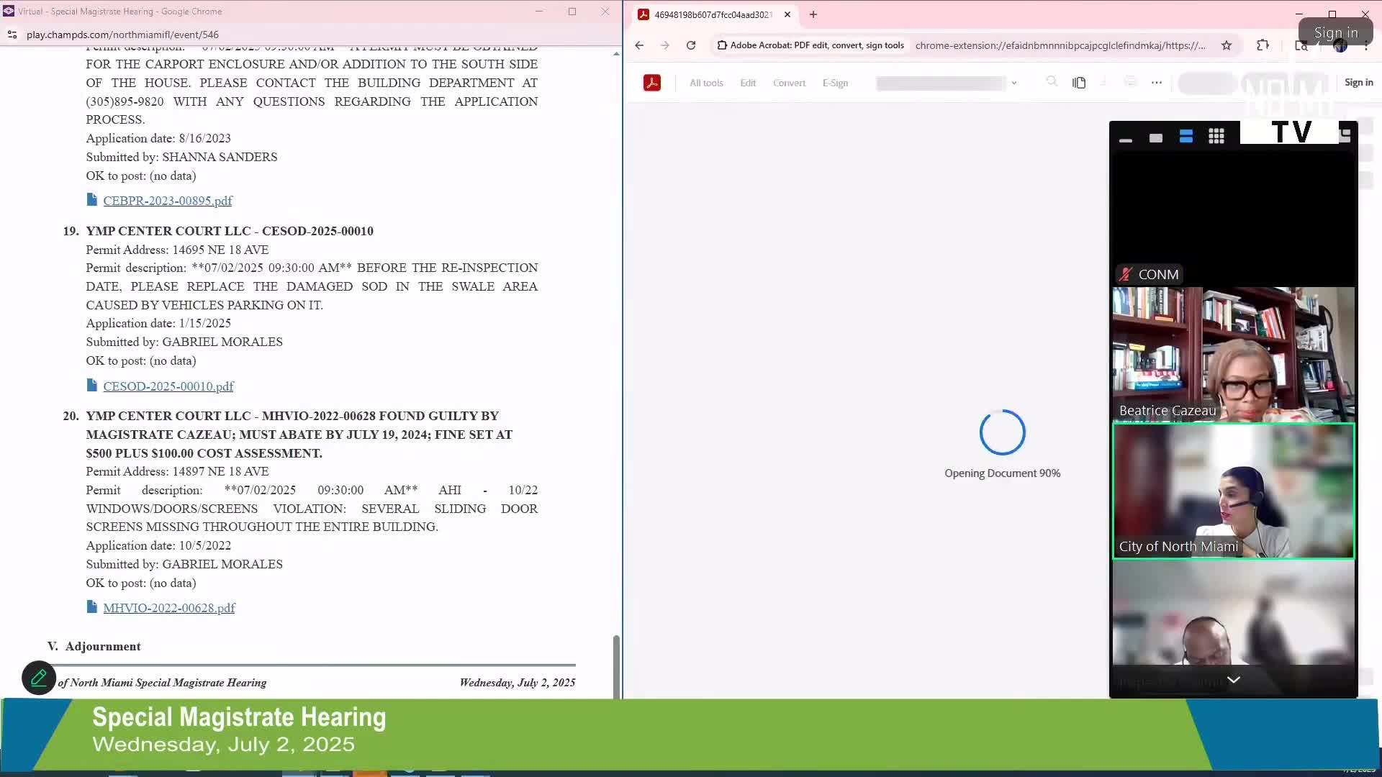
Task: Click the Adobe Acrobat logo home button
Action: tap(652, 83)
